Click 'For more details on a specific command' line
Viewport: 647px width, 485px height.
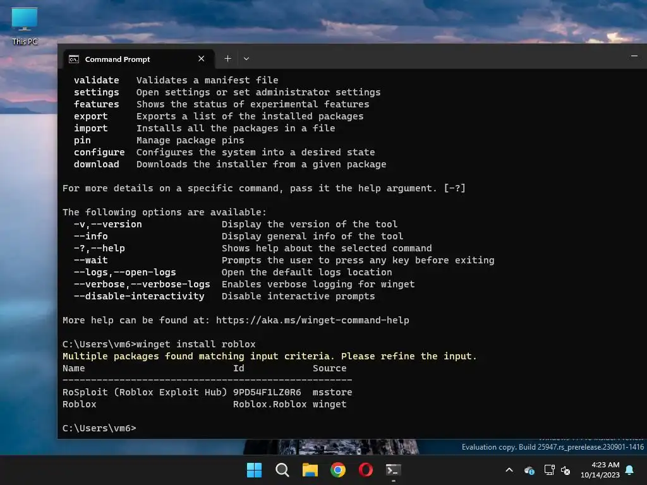coord(264,188)
